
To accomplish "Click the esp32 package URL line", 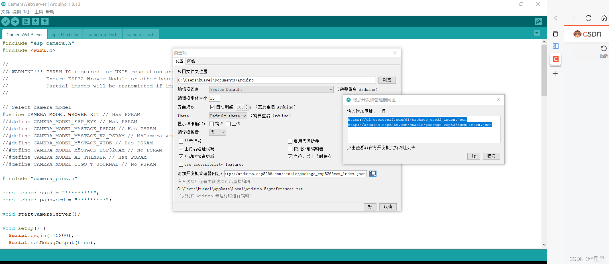I will click(x=407, y=120).
